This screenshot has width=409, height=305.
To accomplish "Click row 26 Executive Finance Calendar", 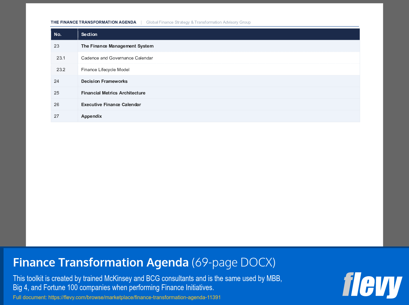I will (111, 104).
